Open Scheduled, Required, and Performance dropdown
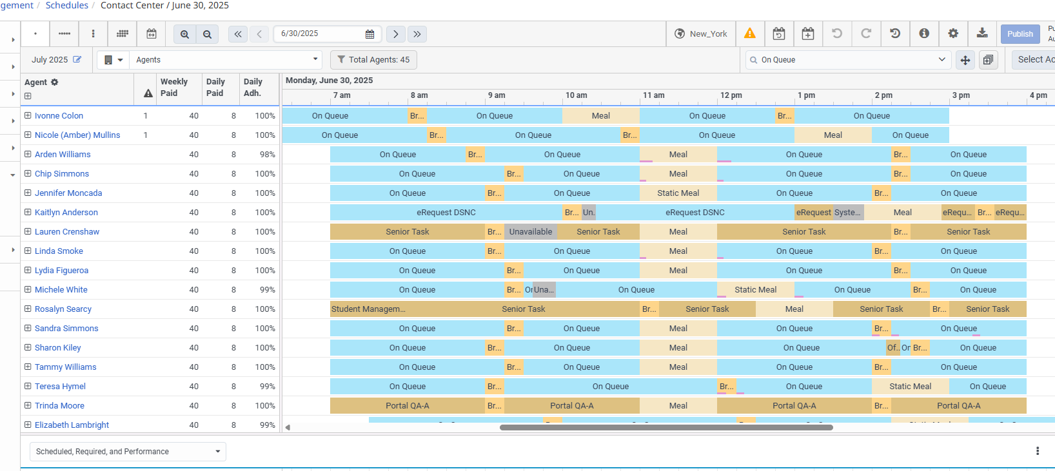1055x471 pixels. [x=128, y=452]
